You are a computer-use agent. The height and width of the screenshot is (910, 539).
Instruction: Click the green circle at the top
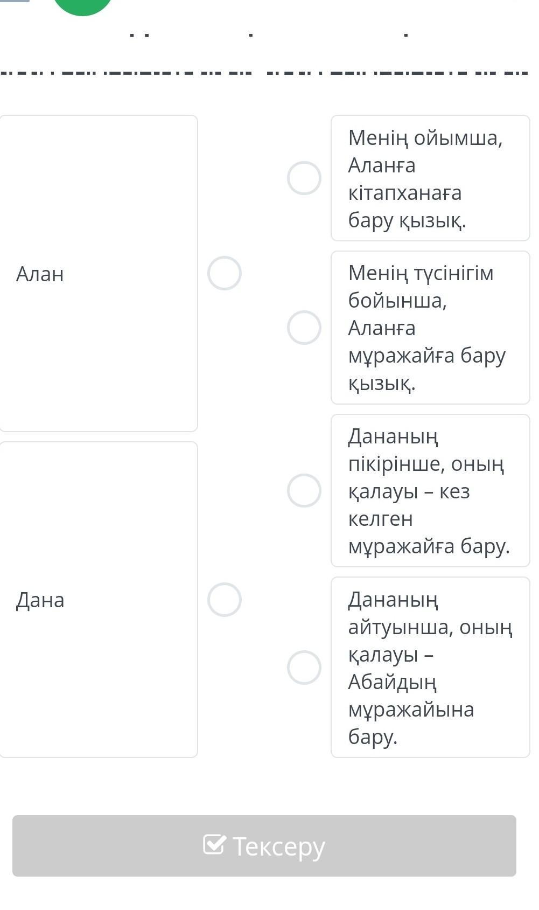coord(83,4)
